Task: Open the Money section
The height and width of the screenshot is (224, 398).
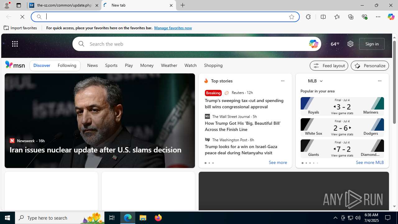Action: tap(147, 65)
